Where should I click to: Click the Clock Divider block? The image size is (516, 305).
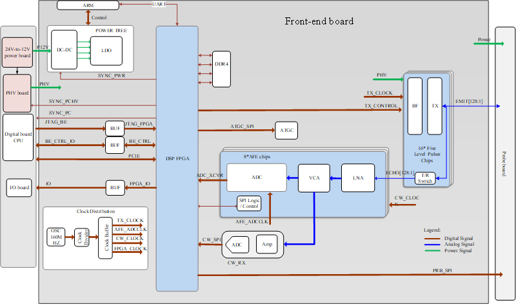tap(82, 237)
